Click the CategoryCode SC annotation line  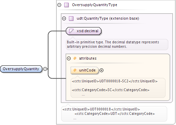[x=110, y=90]
